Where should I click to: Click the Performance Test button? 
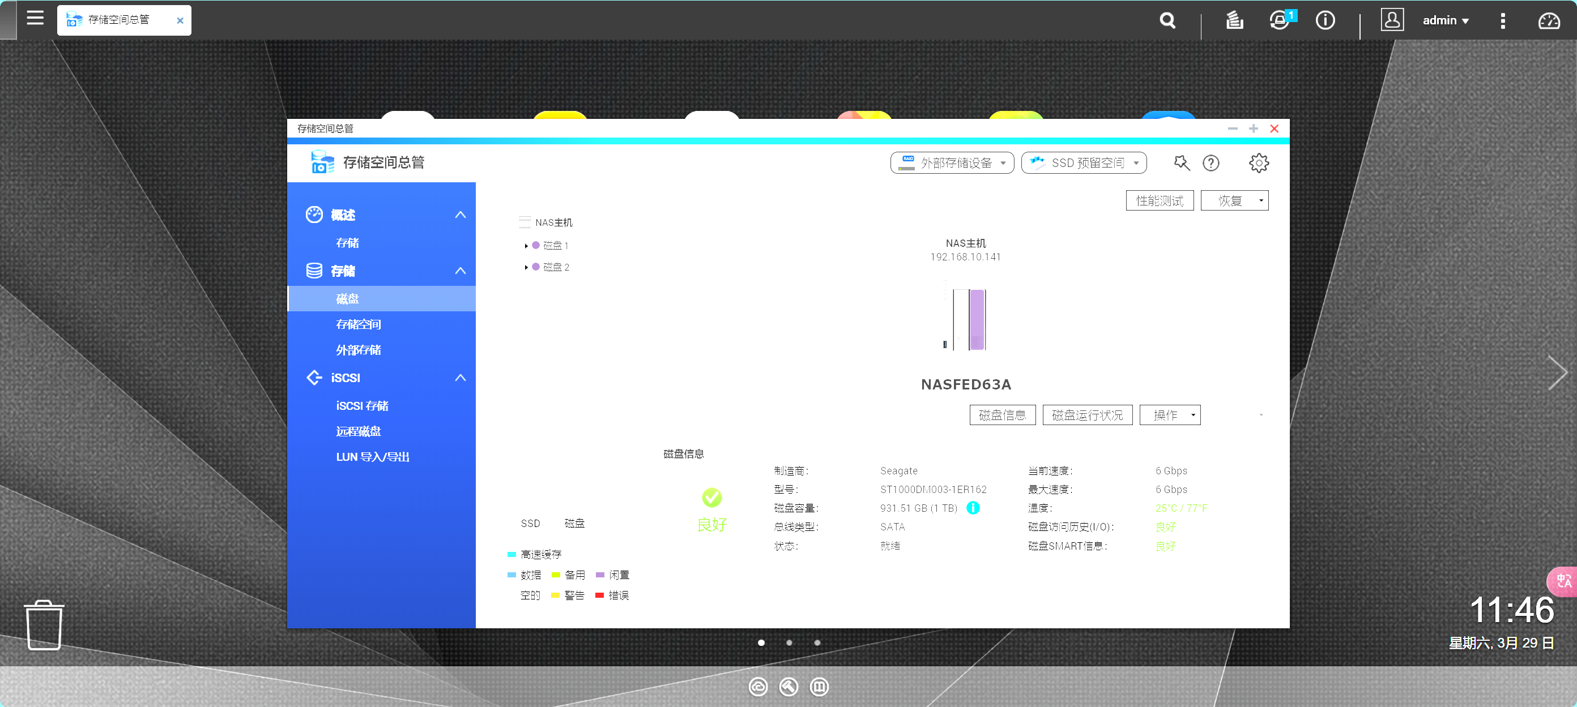(1159, 200)
